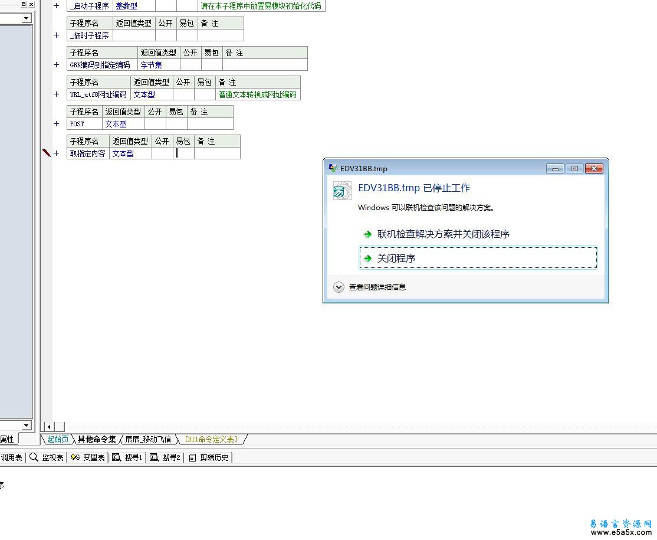The height and width of the screenshot is (540, 657).
Task: Click the 公开 cell of GBK编码到指定编码 row
Action: click(x=190, y=65)
